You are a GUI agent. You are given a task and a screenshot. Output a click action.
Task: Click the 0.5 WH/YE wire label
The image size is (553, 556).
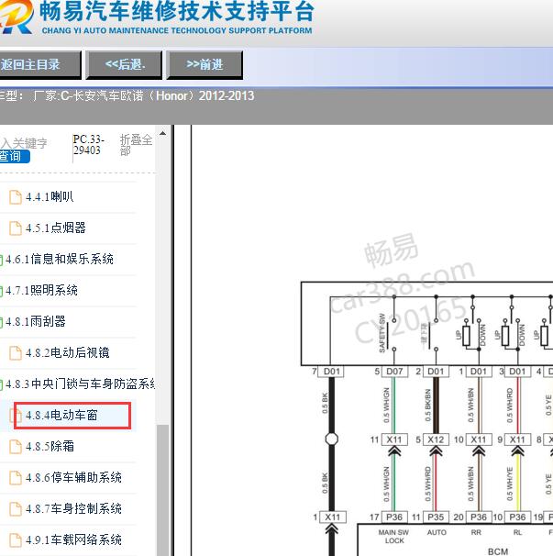(509, 484)
